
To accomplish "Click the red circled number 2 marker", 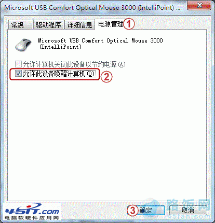I will 106,77.
